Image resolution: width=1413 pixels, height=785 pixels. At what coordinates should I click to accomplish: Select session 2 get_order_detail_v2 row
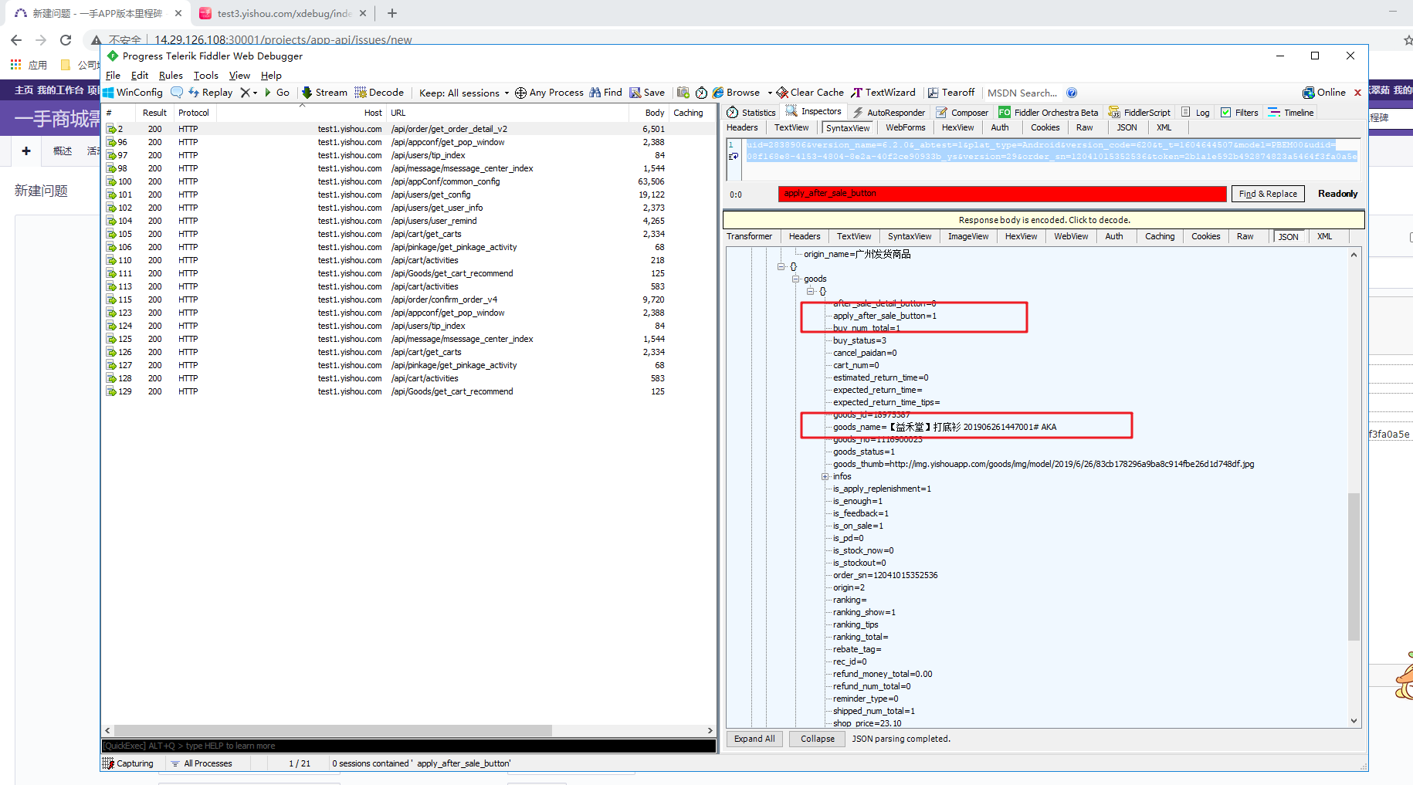410,129
